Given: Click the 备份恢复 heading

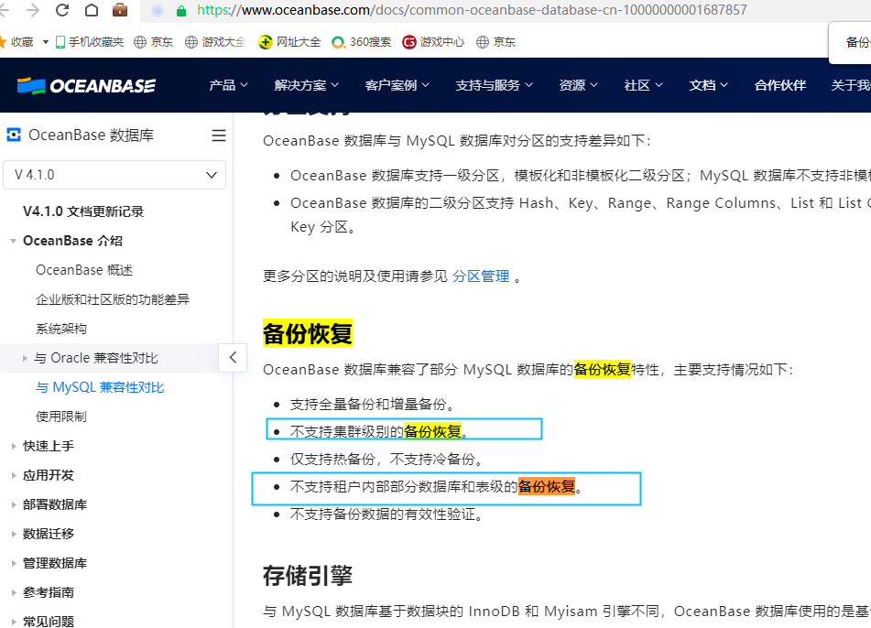Looking at the screenshot, I should click(308, 334).
